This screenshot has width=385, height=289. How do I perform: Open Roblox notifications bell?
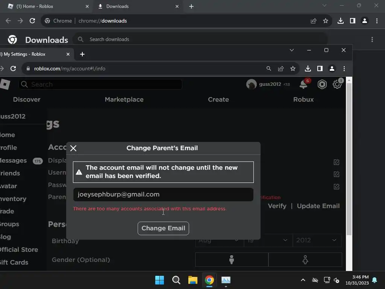click(x=304, y=84)
